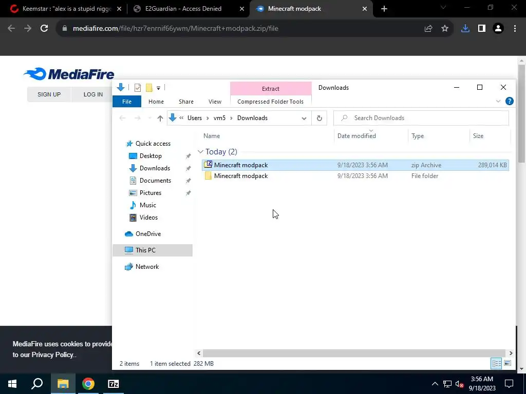The image size is (526, 394).
Task: Switch to large thumbnails view icon
Action: (507, 363)
